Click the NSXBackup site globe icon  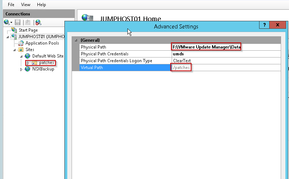tap(28, 69)
